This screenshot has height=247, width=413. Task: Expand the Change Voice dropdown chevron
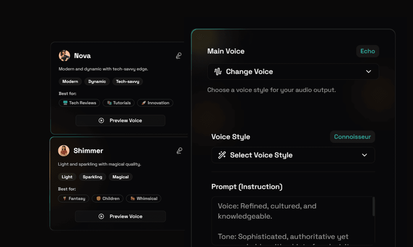(368, 72)
